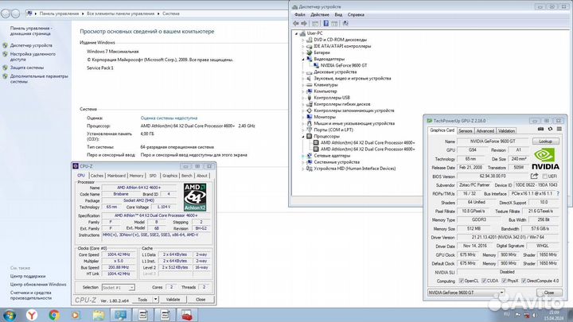
Task: Open Yandex Browser from the taskbar
Action: [x=32, y=315]
